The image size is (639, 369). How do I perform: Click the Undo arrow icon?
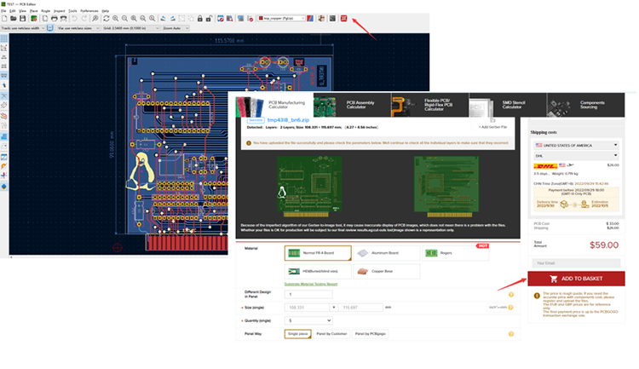pyautogui.click(x=74, y=19)
